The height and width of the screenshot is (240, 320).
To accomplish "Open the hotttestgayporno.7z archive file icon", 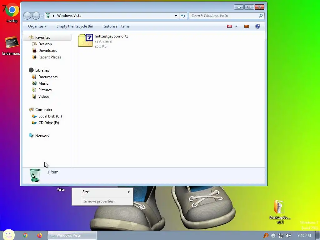I will [x=86, y=40].
